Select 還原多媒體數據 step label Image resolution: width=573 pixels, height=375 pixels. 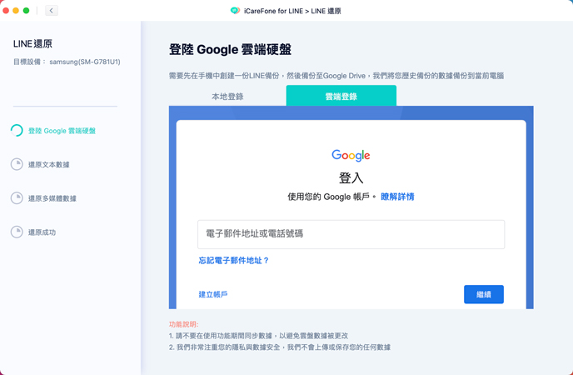(x=52, y=198)
